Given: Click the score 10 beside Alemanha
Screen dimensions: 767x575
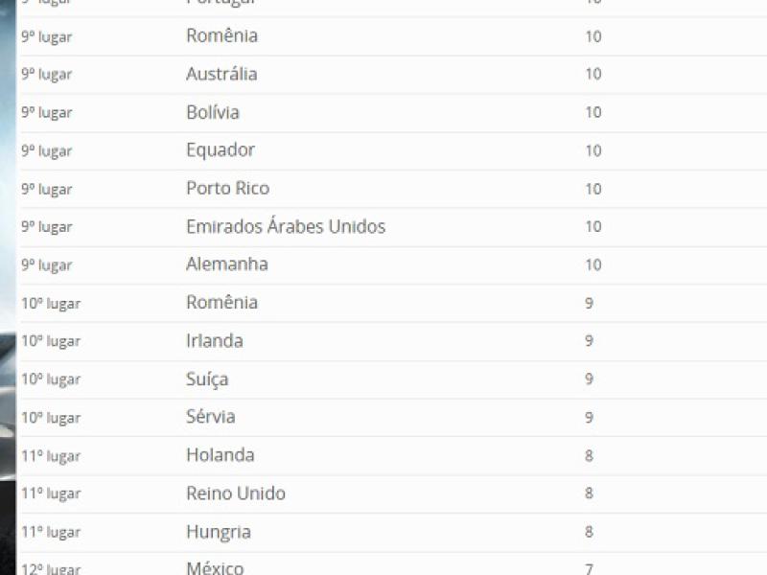Looking at the screenshot, I should tap(593, 264).
